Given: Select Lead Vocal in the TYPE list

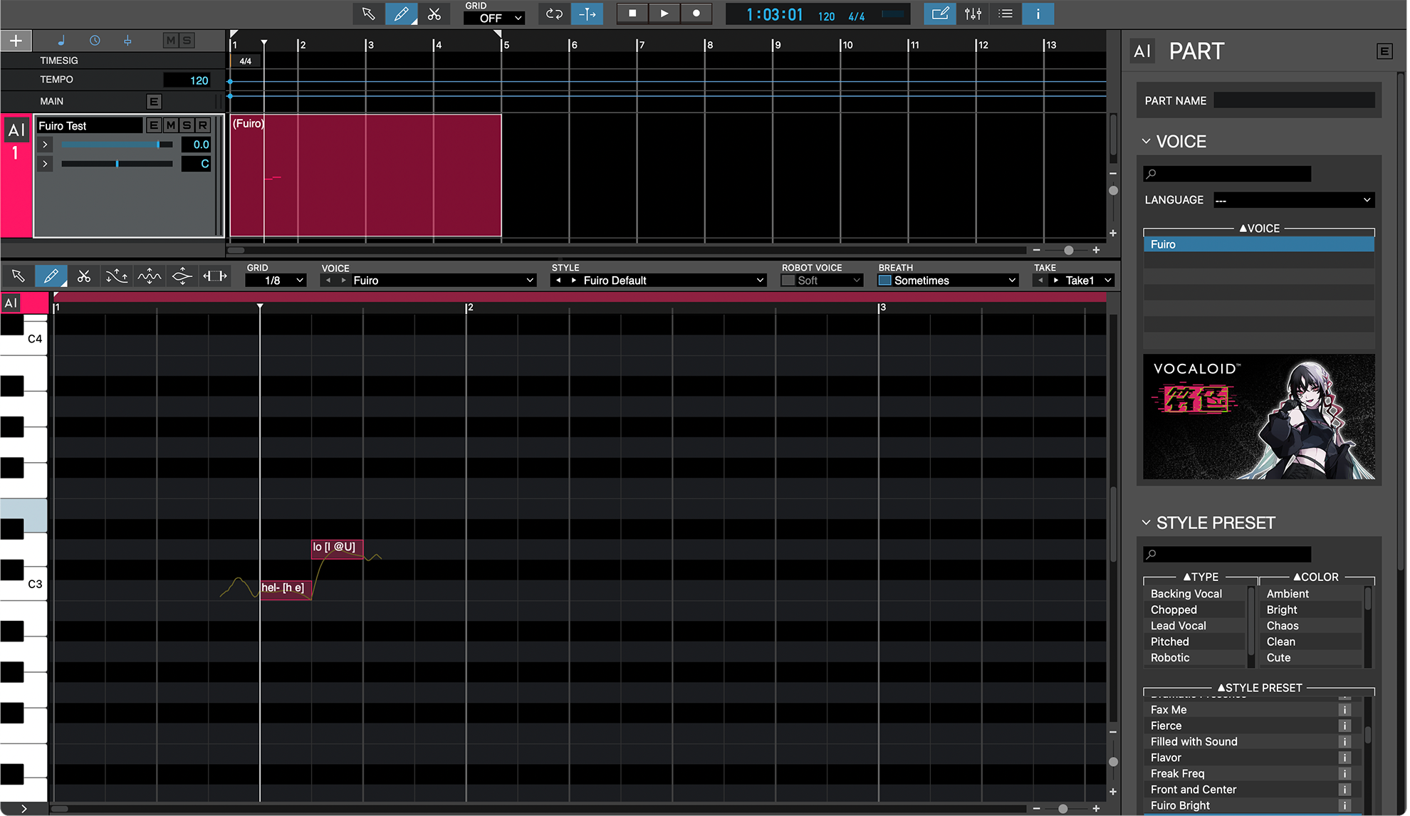Looking at the screenshot, I should tap(1179, 625).
